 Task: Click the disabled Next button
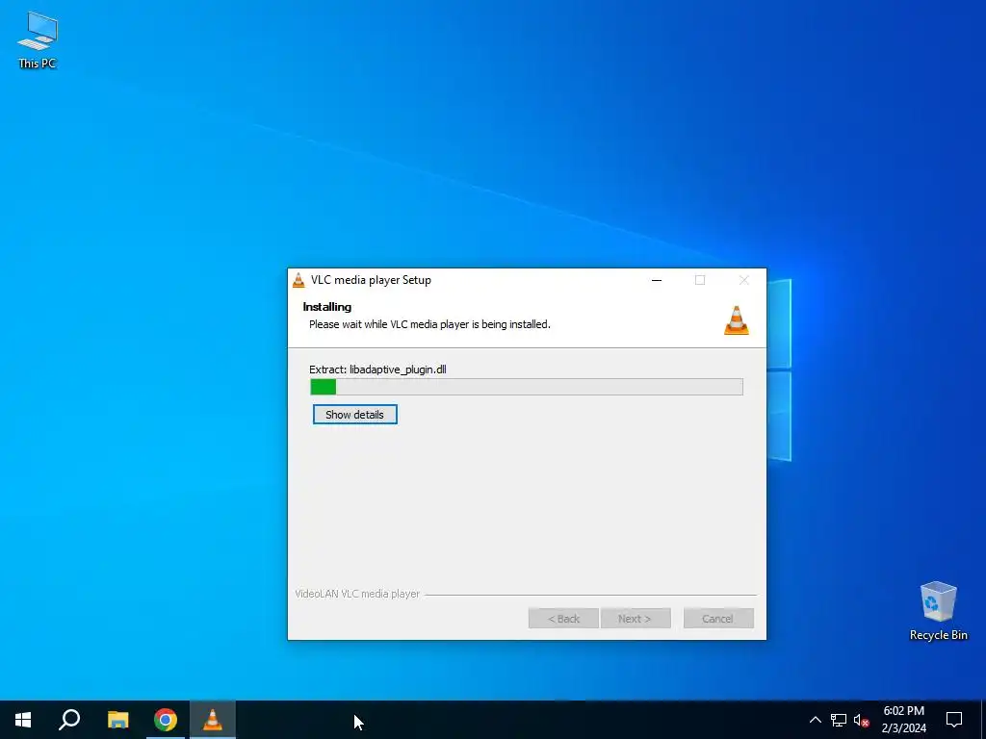point(636,619)
